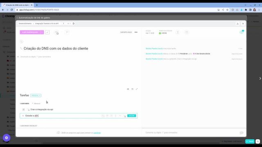Mark the task complete with the checkmark box
This screenshot has width=262, height=147.
[47, 32]
